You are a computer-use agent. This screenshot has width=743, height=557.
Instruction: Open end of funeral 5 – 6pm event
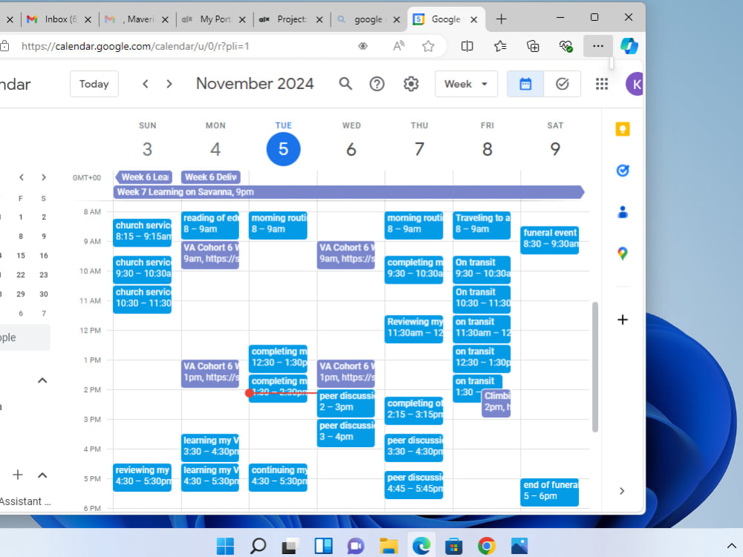[549, 492]
